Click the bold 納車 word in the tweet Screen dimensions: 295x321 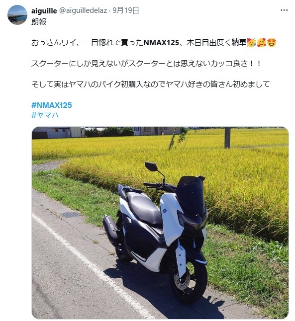pyautogui.click(x=239, y=42)
